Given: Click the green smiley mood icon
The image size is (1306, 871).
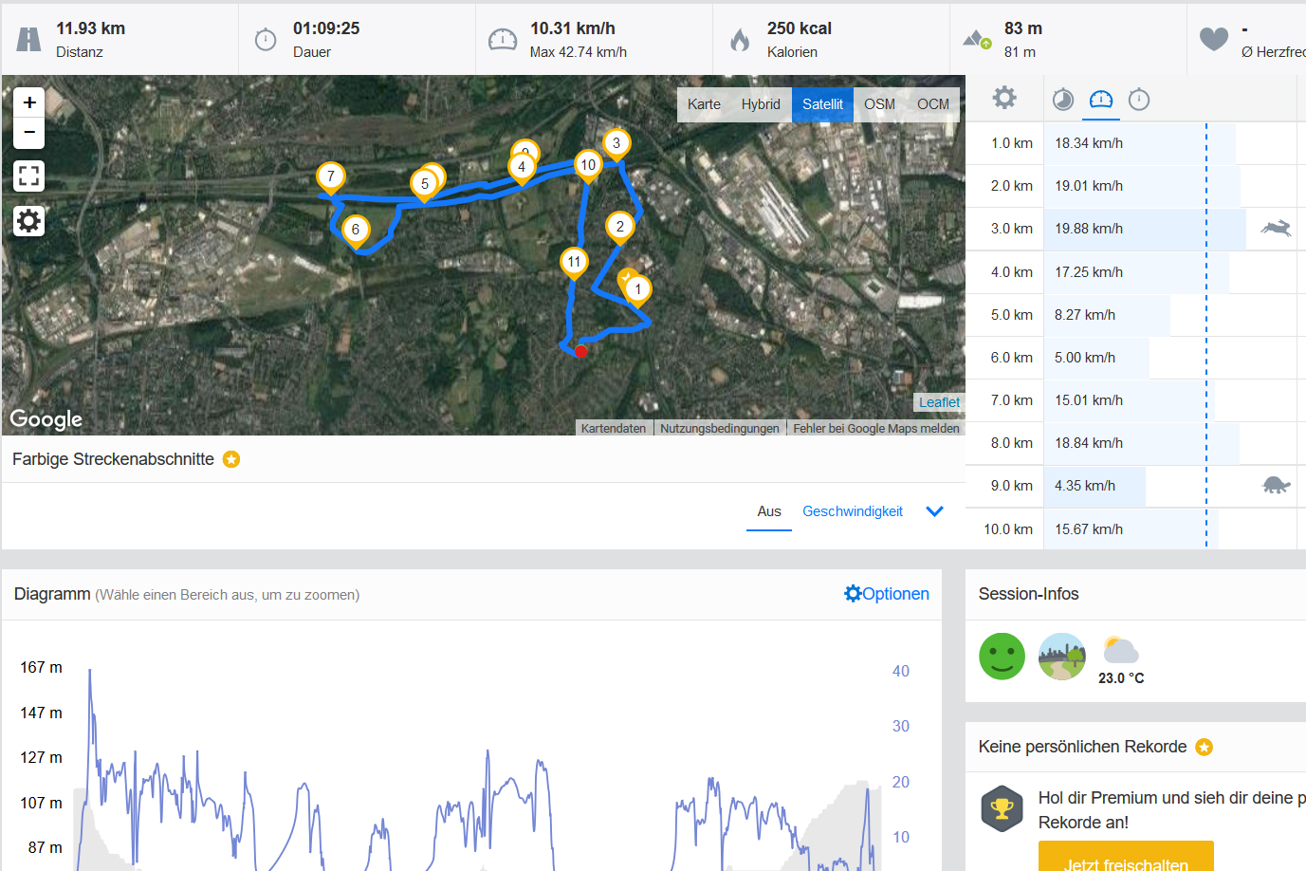Looking at the screenshot, I should click(x=1002, y=657).
